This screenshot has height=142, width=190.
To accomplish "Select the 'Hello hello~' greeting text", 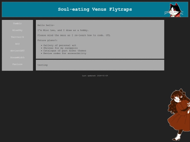I will tap(46, 25).
